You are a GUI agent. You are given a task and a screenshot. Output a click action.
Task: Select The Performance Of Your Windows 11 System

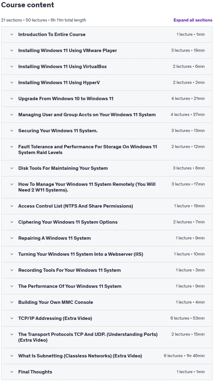click(70, 286)
